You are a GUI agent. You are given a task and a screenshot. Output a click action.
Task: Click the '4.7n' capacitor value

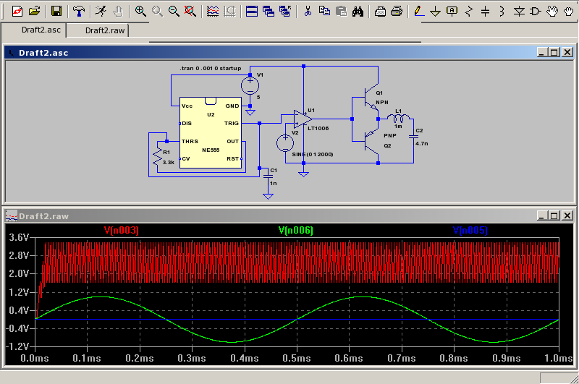[422, 143]
